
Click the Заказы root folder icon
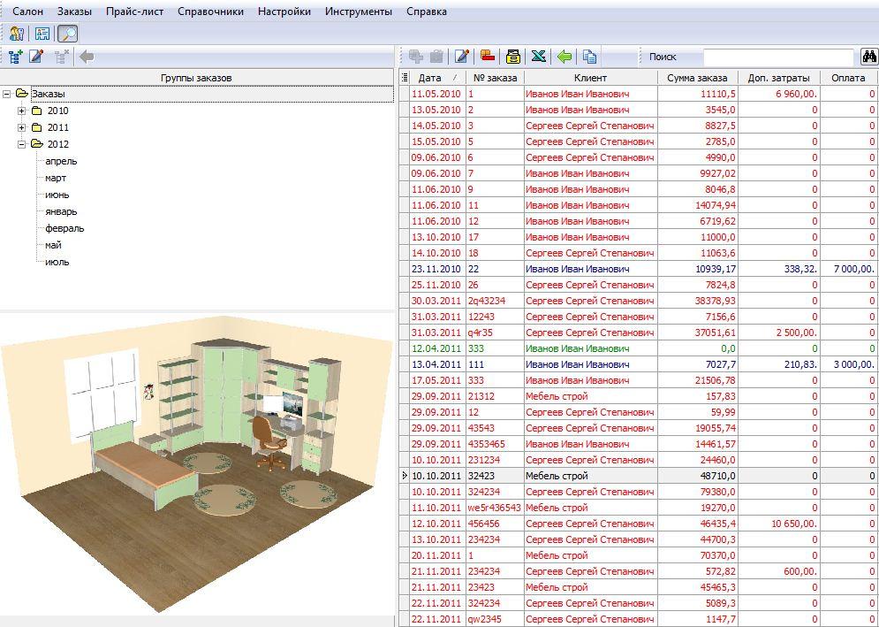coord(22,94)
